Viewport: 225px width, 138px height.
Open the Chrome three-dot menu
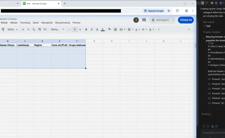pyautogui.click(x=193, y=11)
